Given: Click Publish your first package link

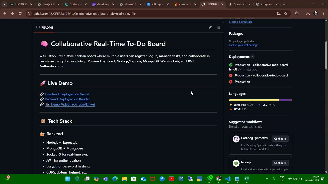Looking at the screenshot, I should pos(243,45).
